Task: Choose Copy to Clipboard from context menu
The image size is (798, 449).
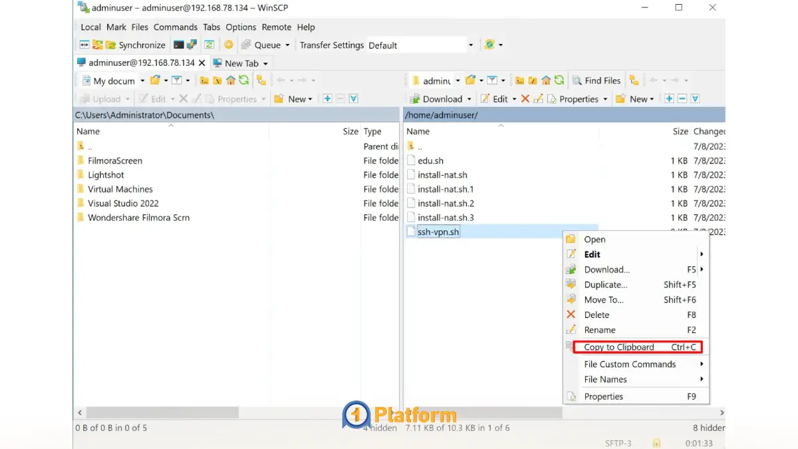Action: 618,347
